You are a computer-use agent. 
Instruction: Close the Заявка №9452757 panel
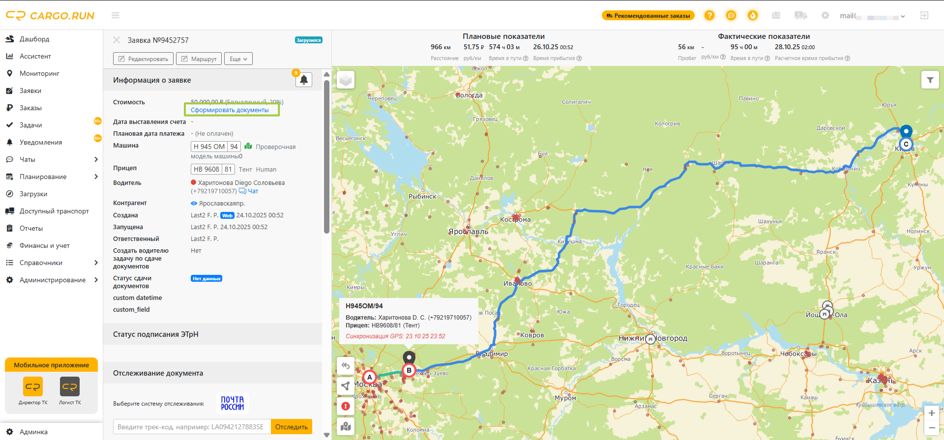click(x=117, y=40)
